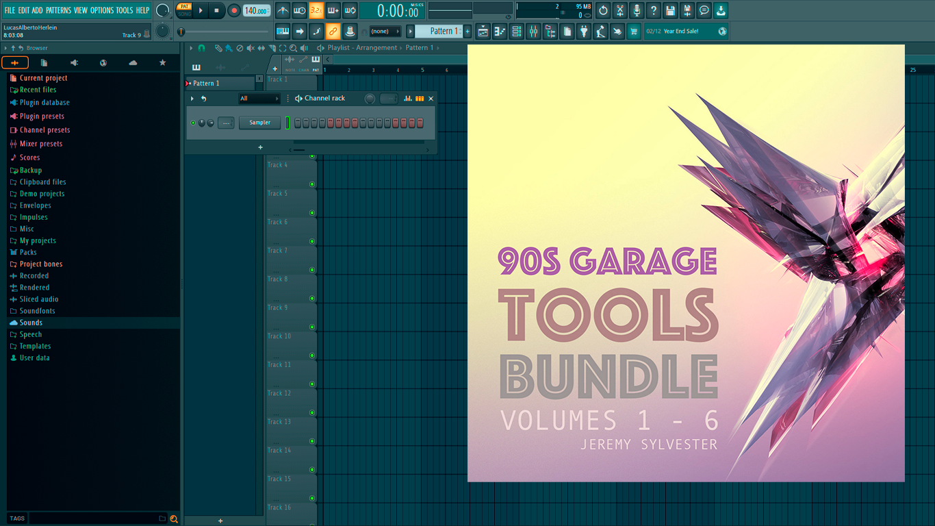Adjust the Sampler channel volume knob
935x526 pixels.
pyautogui.click(x=210, y=123)
